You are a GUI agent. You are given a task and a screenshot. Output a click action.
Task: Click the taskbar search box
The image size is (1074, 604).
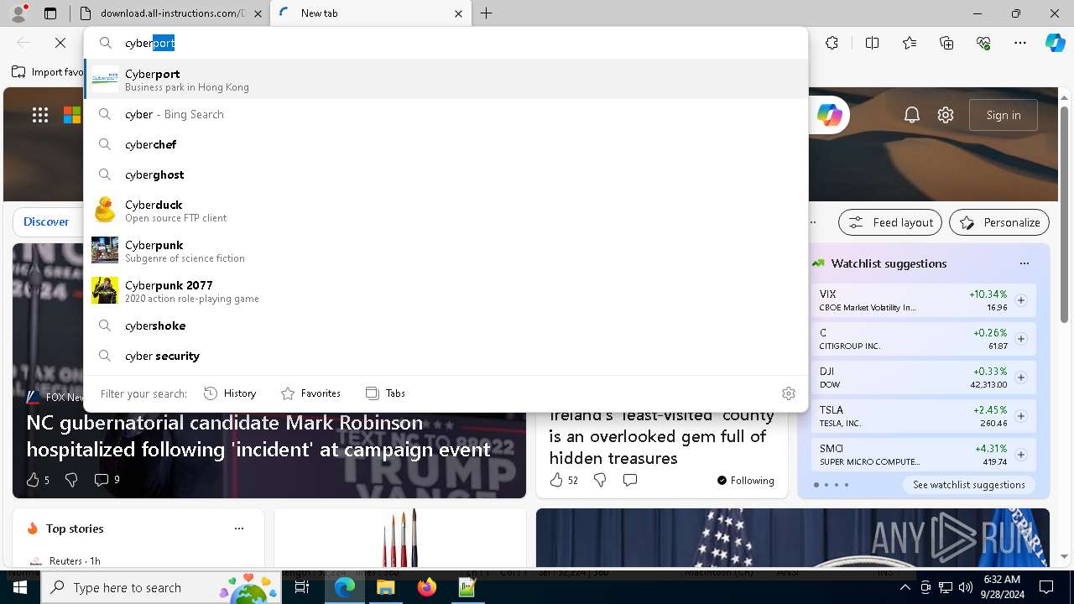click(x=161, y=587)
